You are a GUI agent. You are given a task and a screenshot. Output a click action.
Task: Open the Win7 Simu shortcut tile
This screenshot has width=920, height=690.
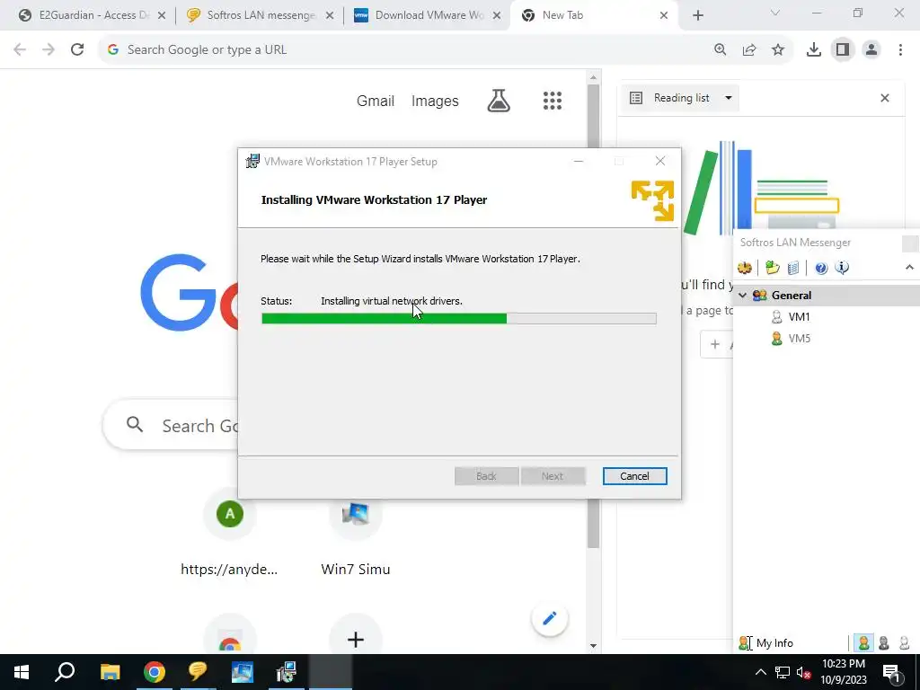[356, 534]
